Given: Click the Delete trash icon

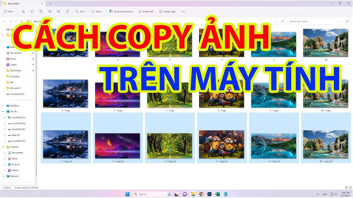Looking at the screenshot, I should tap(67, 11).
